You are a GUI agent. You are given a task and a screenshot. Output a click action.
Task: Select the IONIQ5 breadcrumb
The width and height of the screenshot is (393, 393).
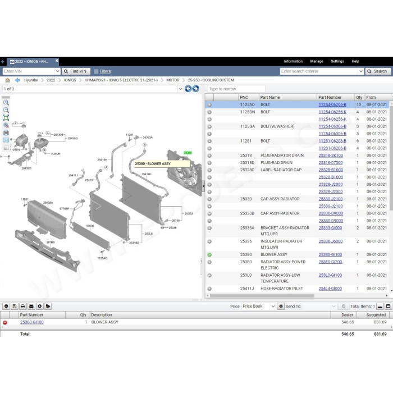click(70, 80)
